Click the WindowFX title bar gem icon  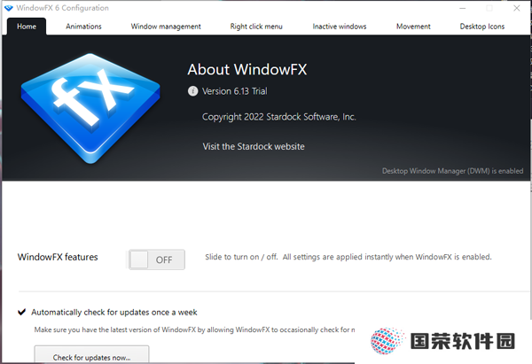pos(9,8)
